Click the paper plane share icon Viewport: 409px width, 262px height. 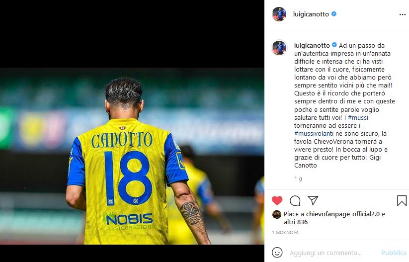point(313,200)
